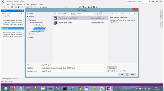Click the Cut scissors toolbar icon
This screenshot has height=91, width=164.
(22, 7)
